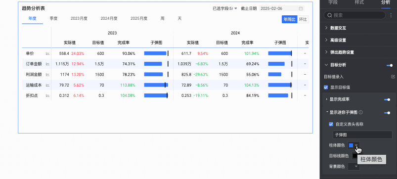
Task: Open trend chart icon for 订单金额 row
Action: 47,64
